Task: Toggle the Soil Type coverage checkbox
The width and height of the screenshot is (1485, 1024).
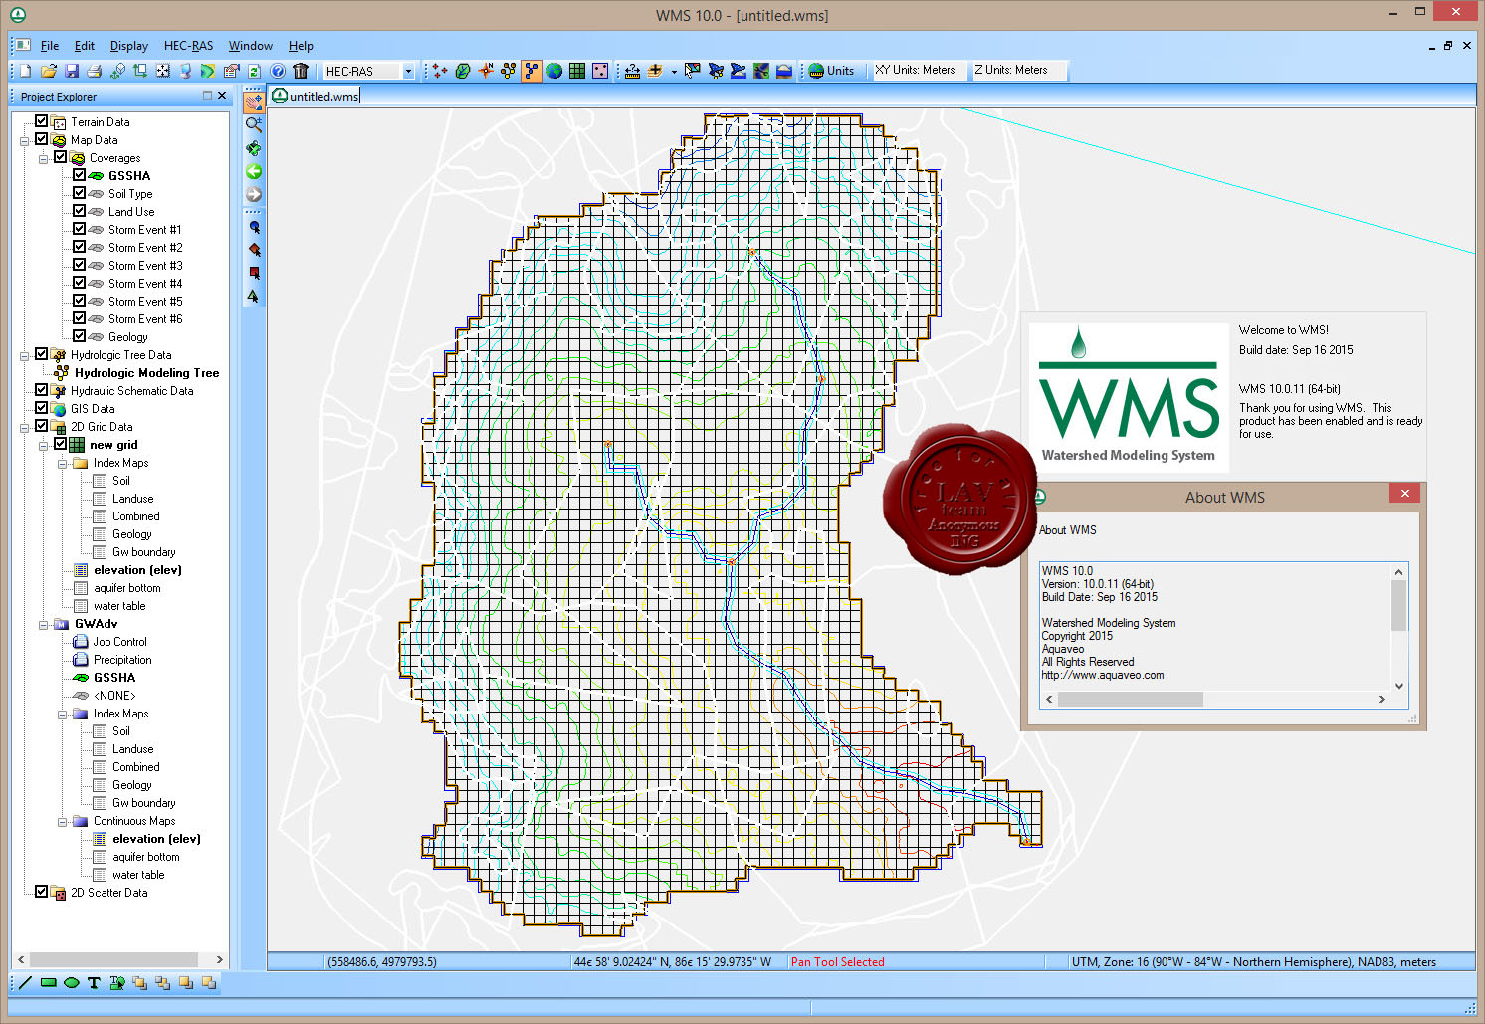Action: tap(79, 193)
